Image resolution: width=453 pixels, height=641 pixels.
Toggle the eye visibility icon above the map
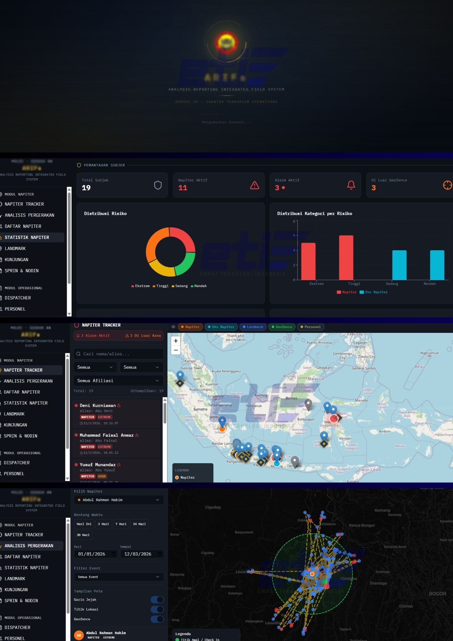[173, 327]
